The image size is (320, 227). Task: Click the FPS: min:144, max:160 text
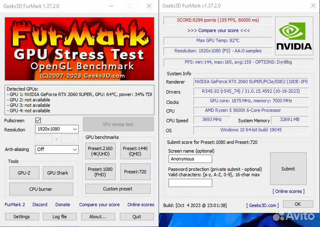click(238, 62)
